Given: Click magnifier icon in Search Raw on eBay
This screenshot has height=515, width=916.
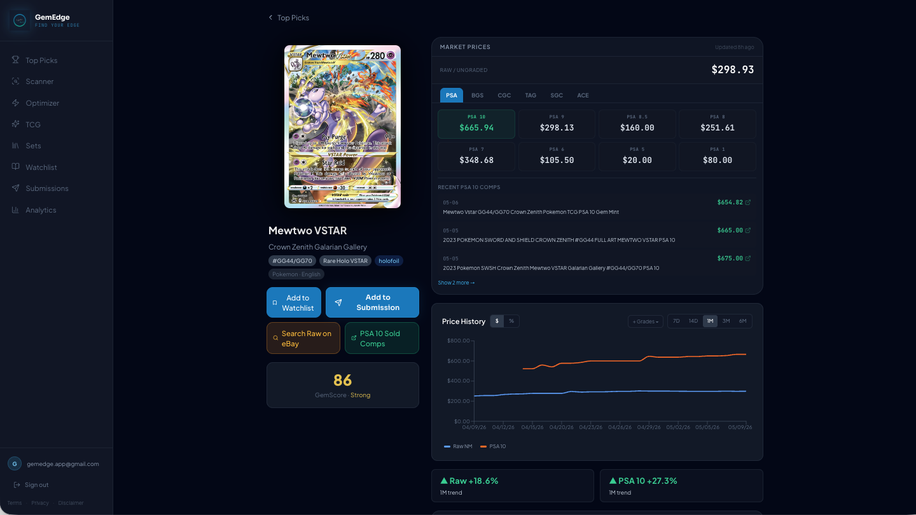Looking at the screenshot, I should point(275,339).
